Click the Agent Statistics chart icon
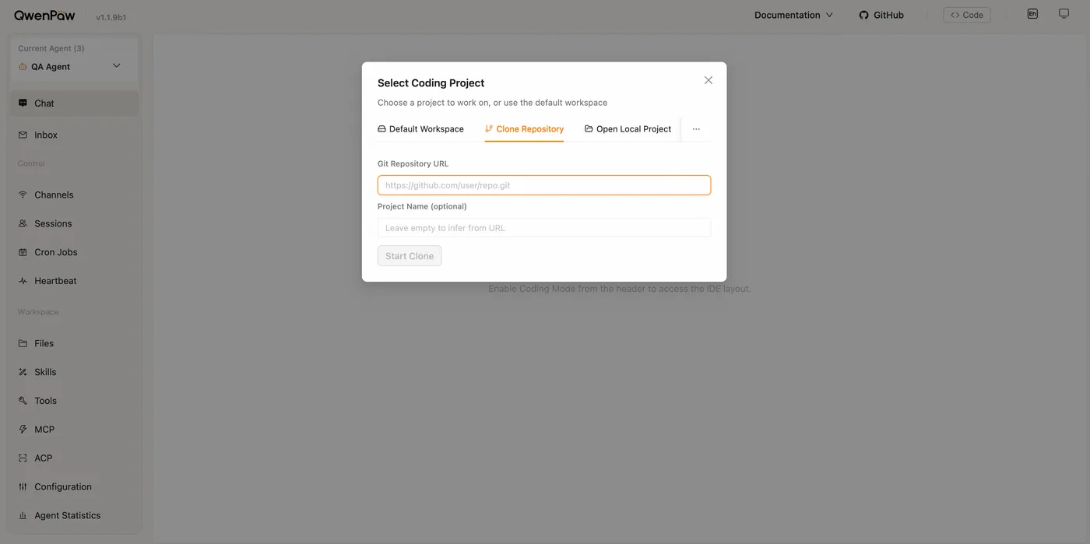Screen dimensions: 1090x544 [23, 515]
